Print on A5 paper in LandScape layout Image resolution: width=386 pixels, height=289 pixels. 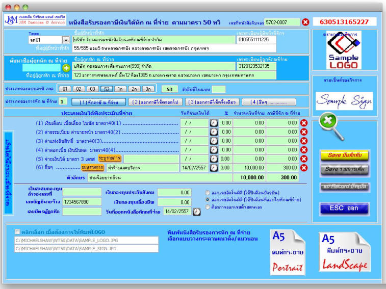345,252
